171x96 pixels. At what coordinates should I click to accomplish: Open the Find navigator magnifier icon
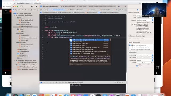(22, 10)
